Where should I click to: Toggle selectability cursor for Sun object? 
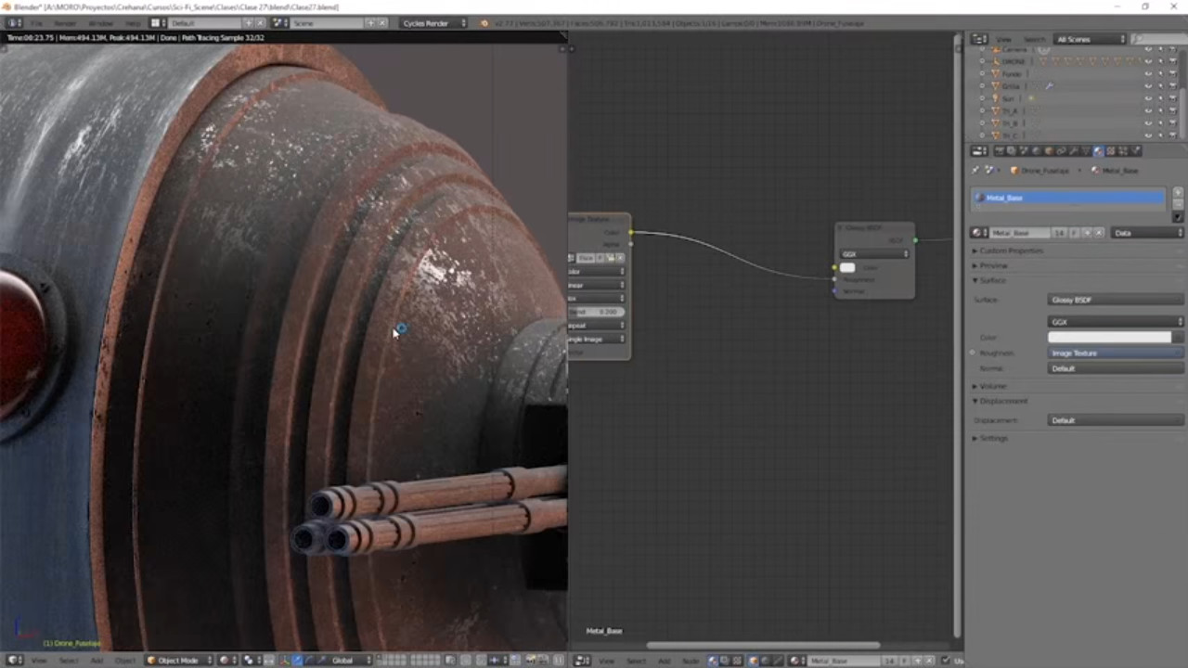1160,98
